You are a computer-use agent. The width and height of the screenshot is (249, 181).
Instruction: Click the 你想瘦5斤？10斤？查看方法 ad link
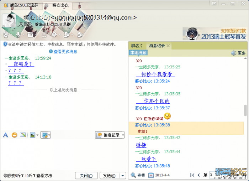click(28, 176)
